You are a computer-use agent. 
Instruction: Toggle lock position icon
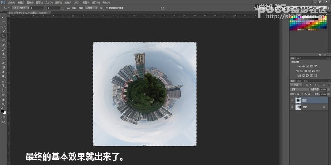305,95
